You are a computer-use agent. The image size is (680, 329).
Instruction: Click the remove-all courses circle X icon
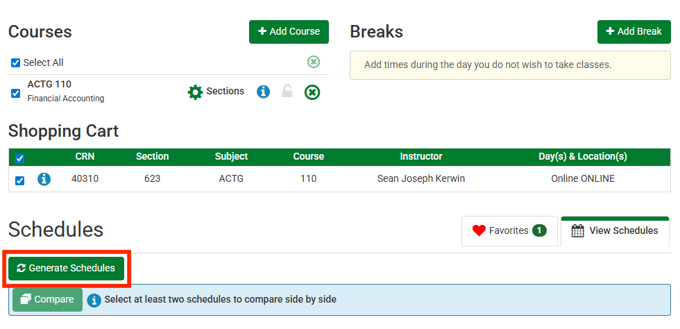(314, 62)
